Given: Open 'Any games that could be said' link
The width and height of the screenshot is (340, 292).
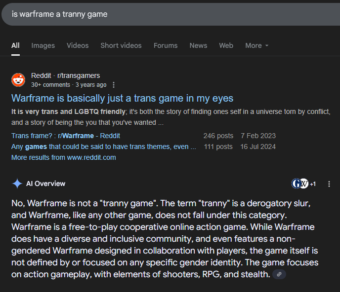Looking at the screenshot, I should (104, 146).
